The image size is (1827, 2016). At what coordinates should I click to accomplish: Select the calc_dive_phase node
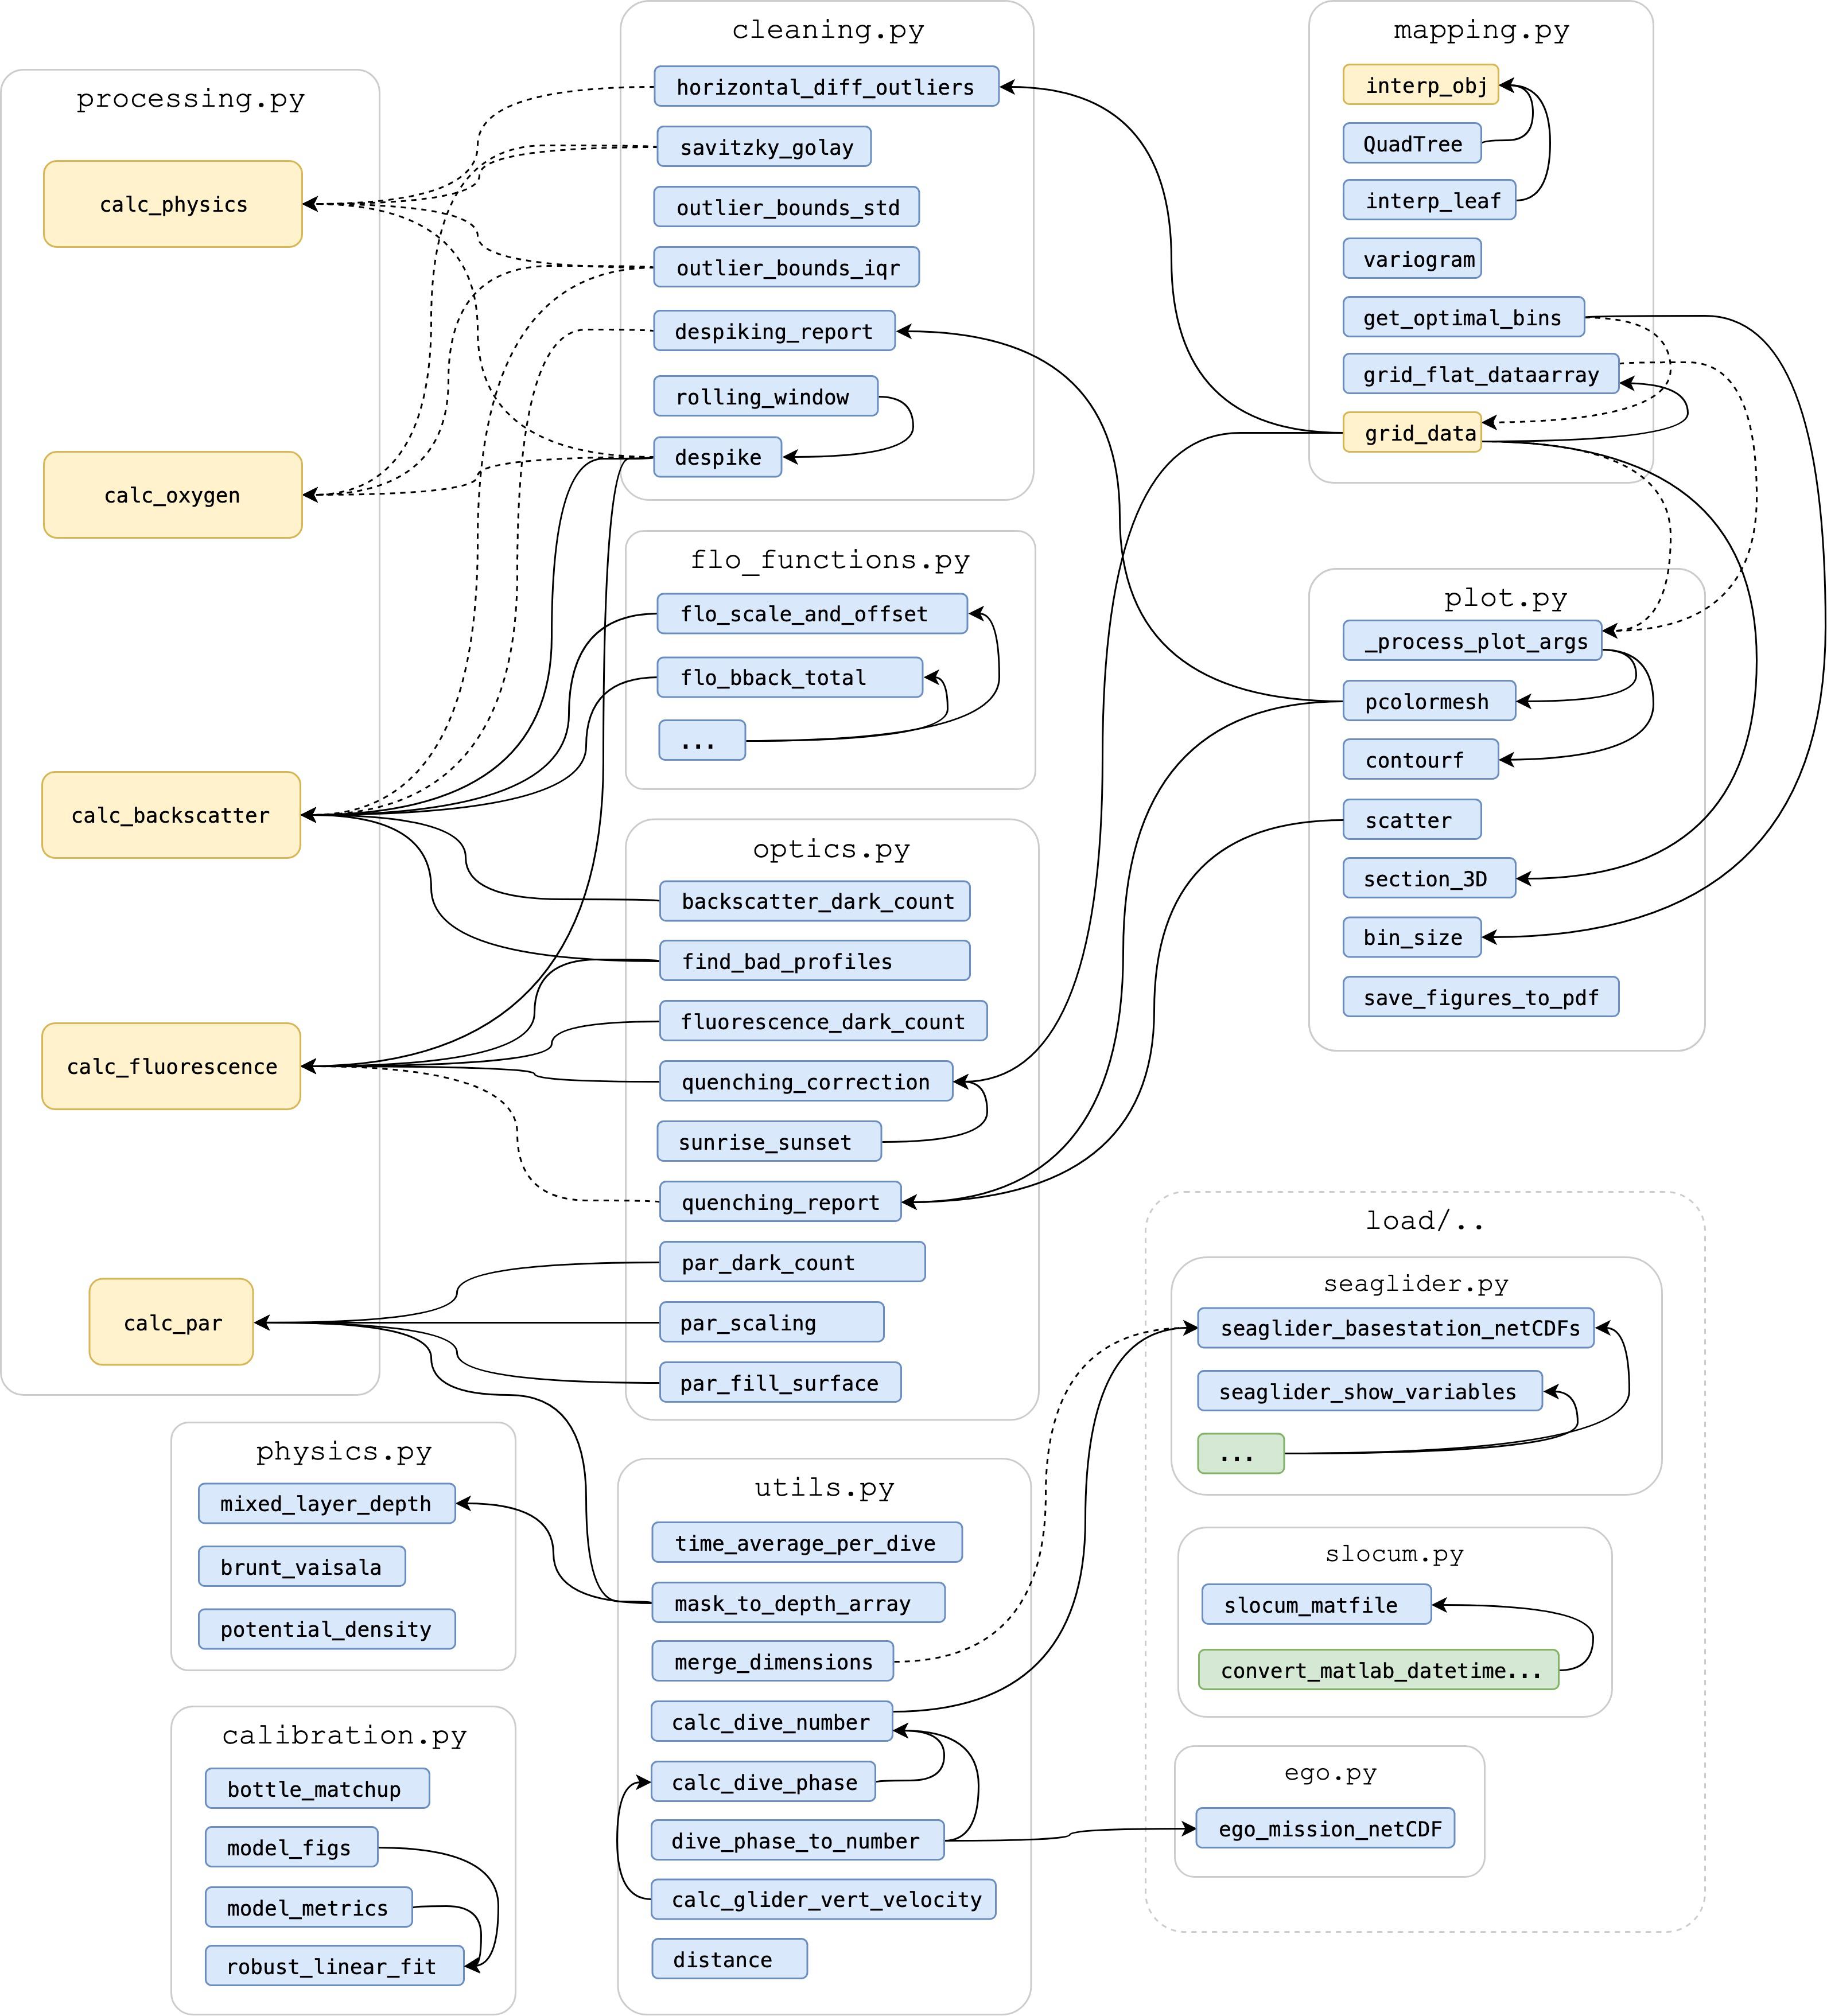coord(764,1782)
